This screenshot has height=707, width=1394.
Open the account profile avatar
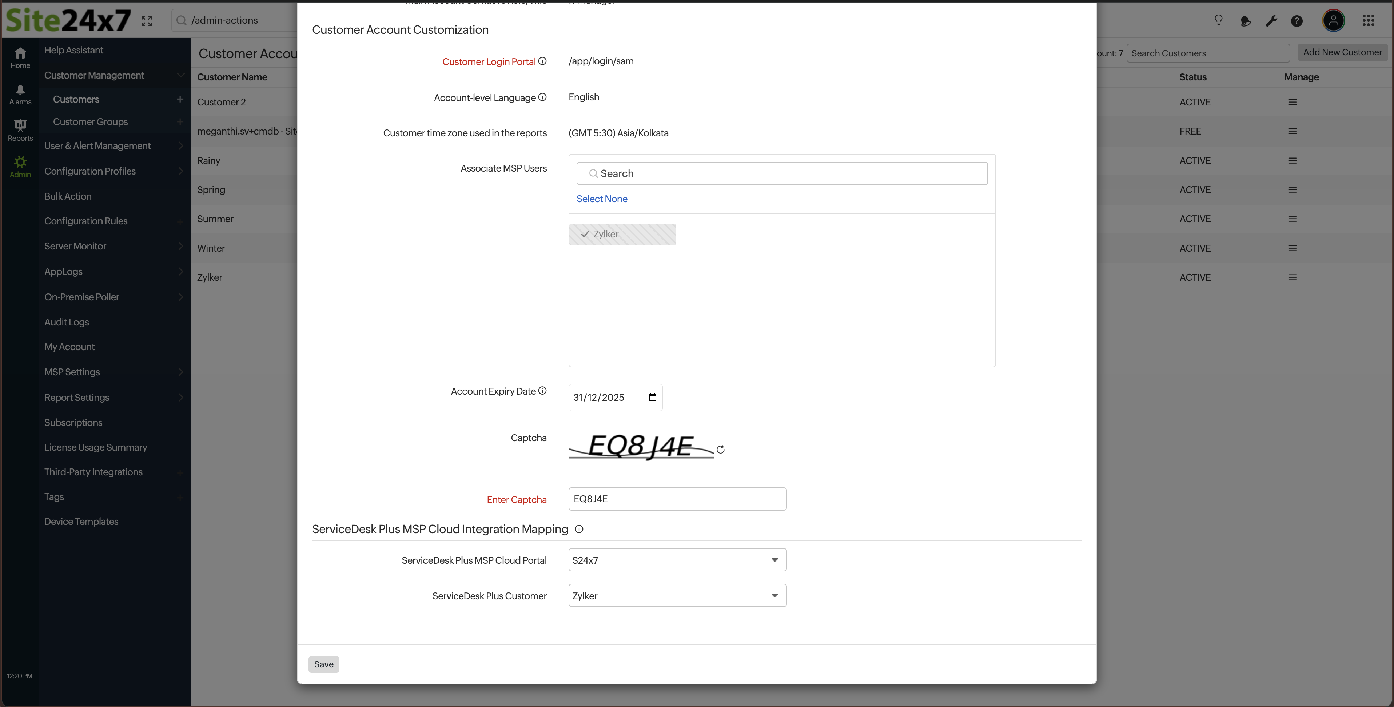tap(1333, 21)
